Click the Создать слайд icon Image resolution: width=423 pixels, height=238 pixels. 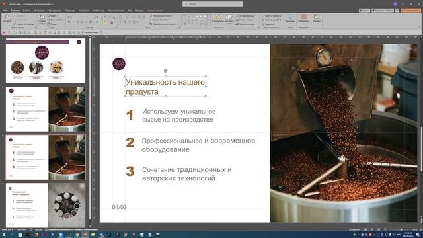(x=42, y=17)
